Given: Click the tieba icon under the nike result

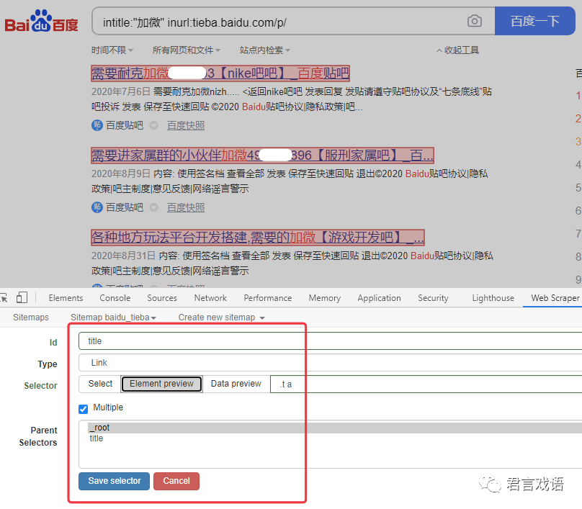Looking at the screenshot, I should pyautogui.click(x=97, y=125).
